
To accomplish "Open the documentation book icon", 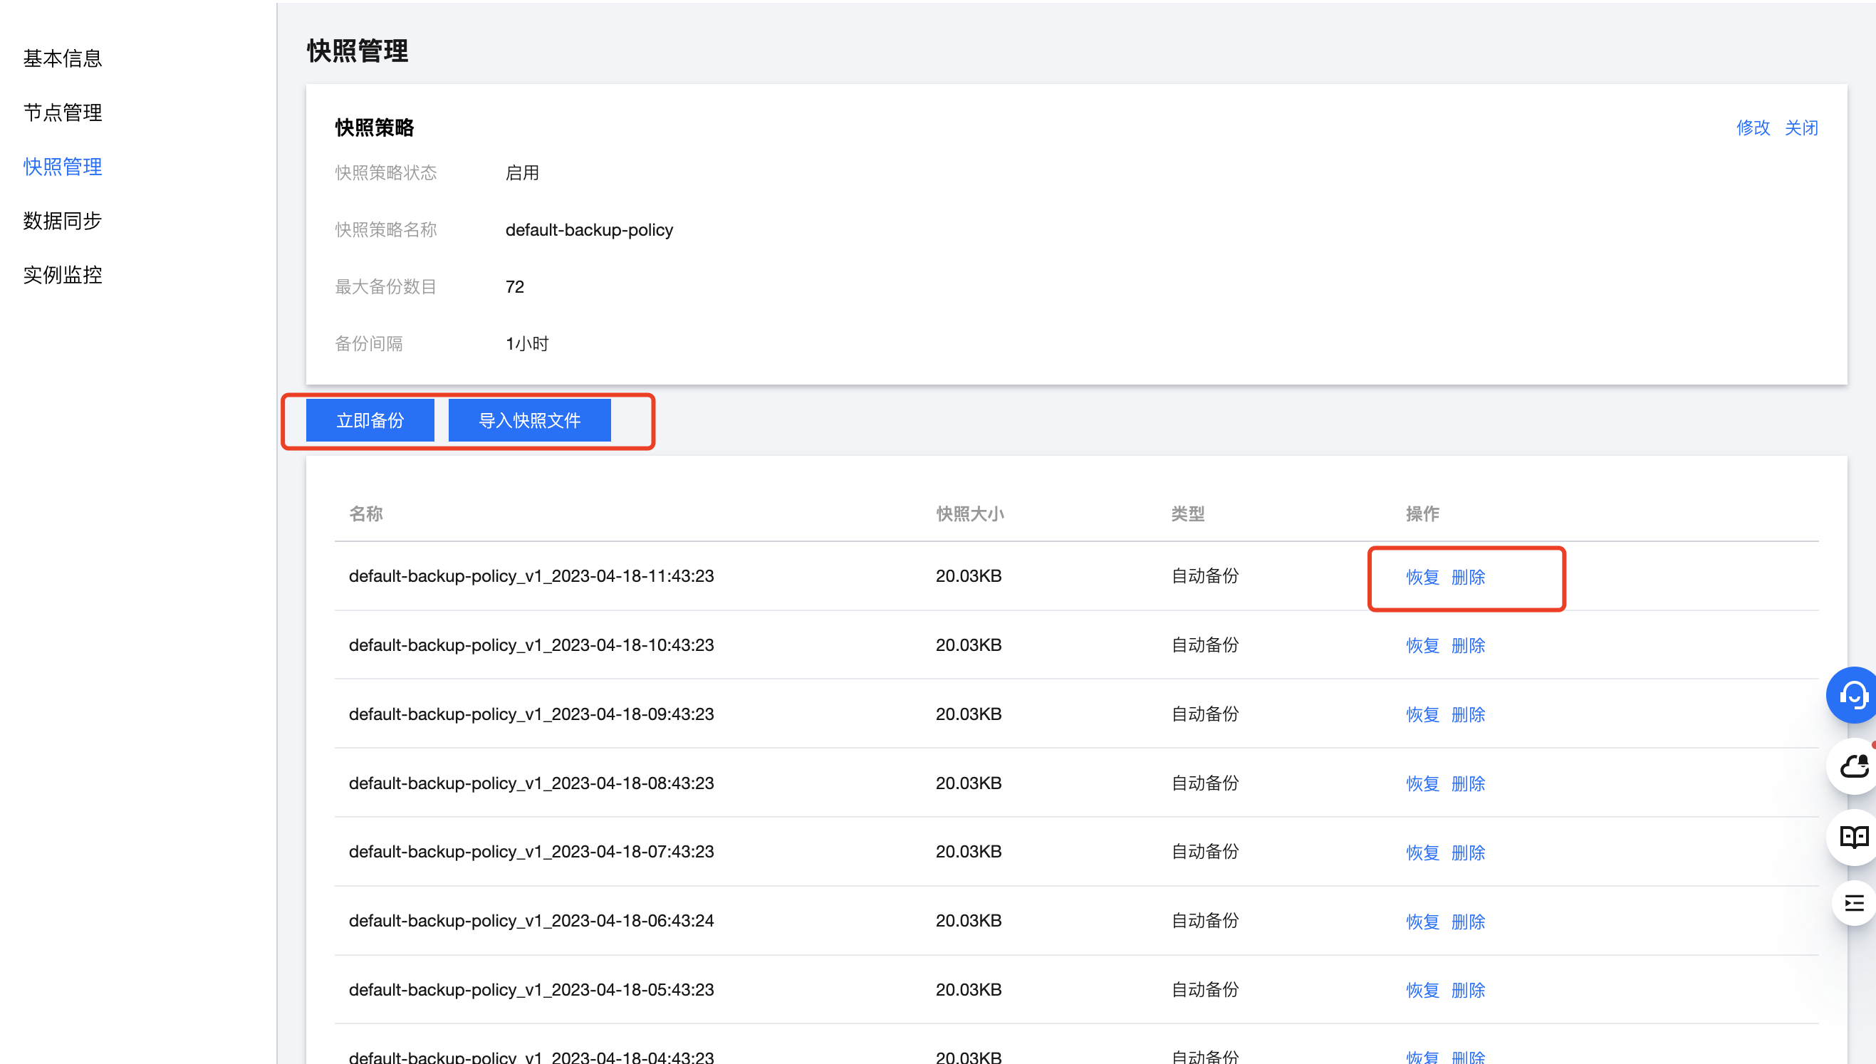I will 1852,836.
